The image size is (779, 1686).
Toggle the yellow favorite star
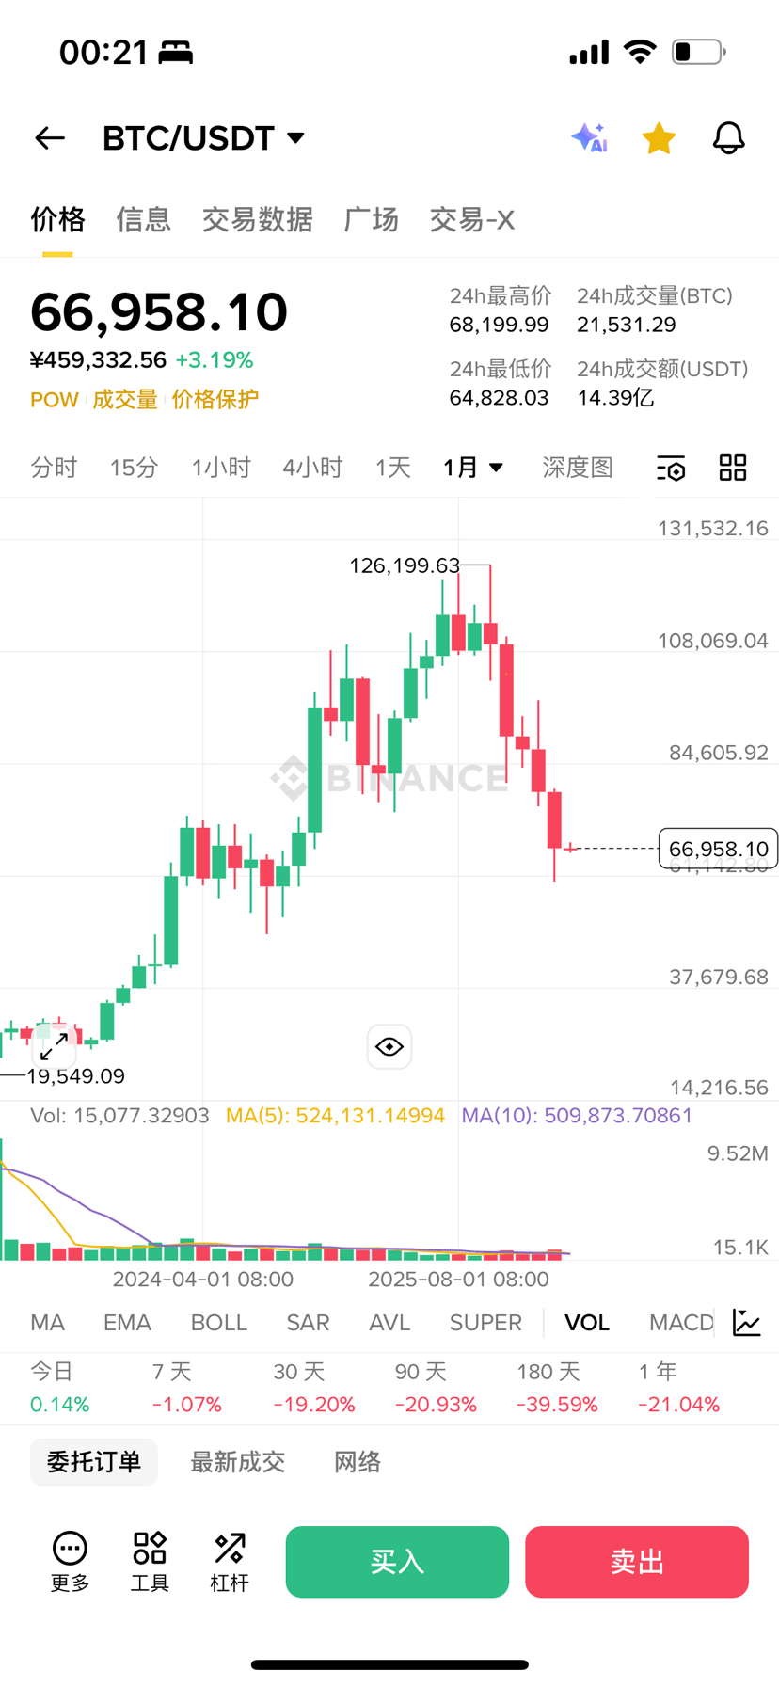coord(659,138)
